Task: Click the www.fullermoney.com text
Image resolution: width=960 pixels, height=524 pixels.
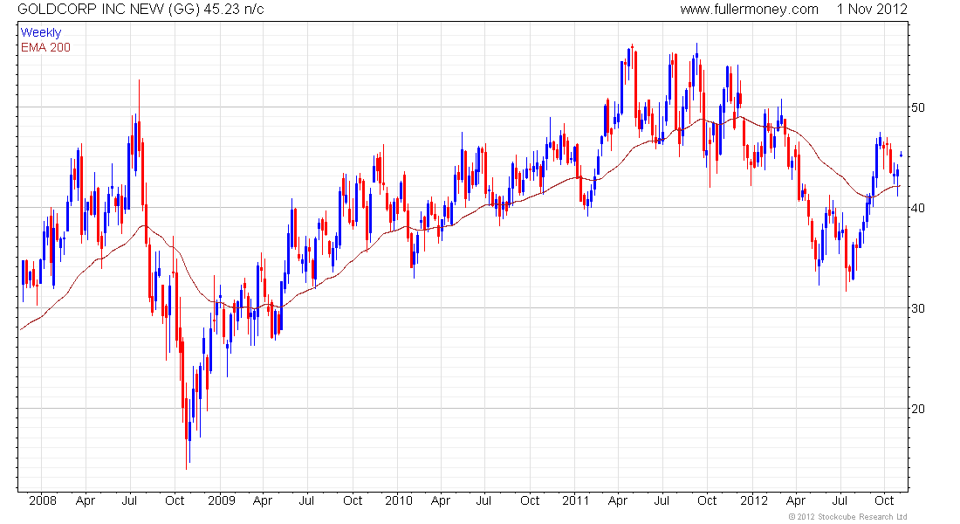Action: (749, 10)
